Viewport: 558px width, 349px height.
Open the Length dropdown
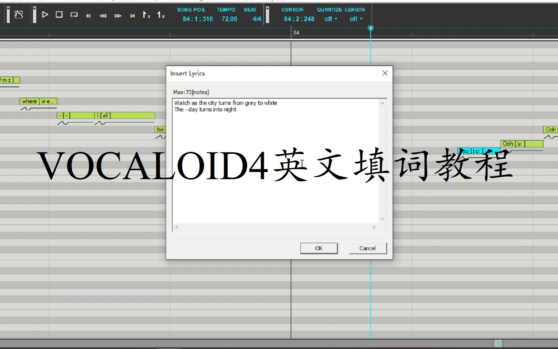(x=356, y=19)
